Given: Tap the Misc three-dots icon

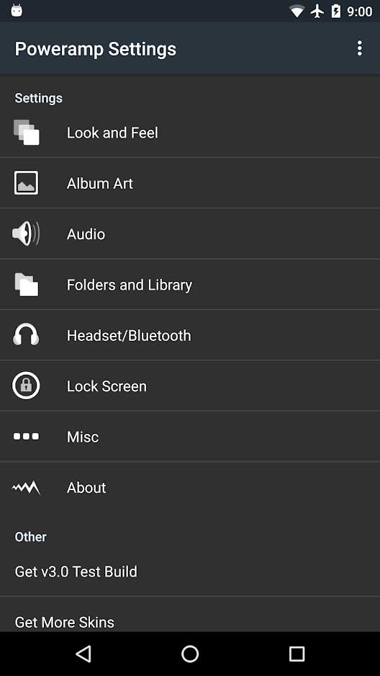Looking at the screenshot, I should coord(26,436).
